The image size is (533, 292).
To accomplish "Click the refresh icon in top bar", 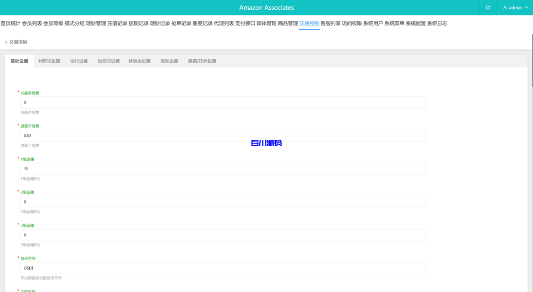I will [x=488, y=8].
